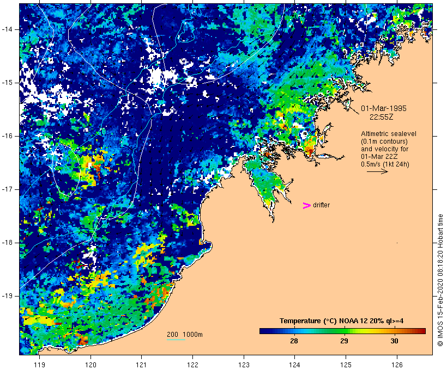Click the cyan bathymetry legend line
This screenshot has width=447, height=370.
[x=176, y=340]
